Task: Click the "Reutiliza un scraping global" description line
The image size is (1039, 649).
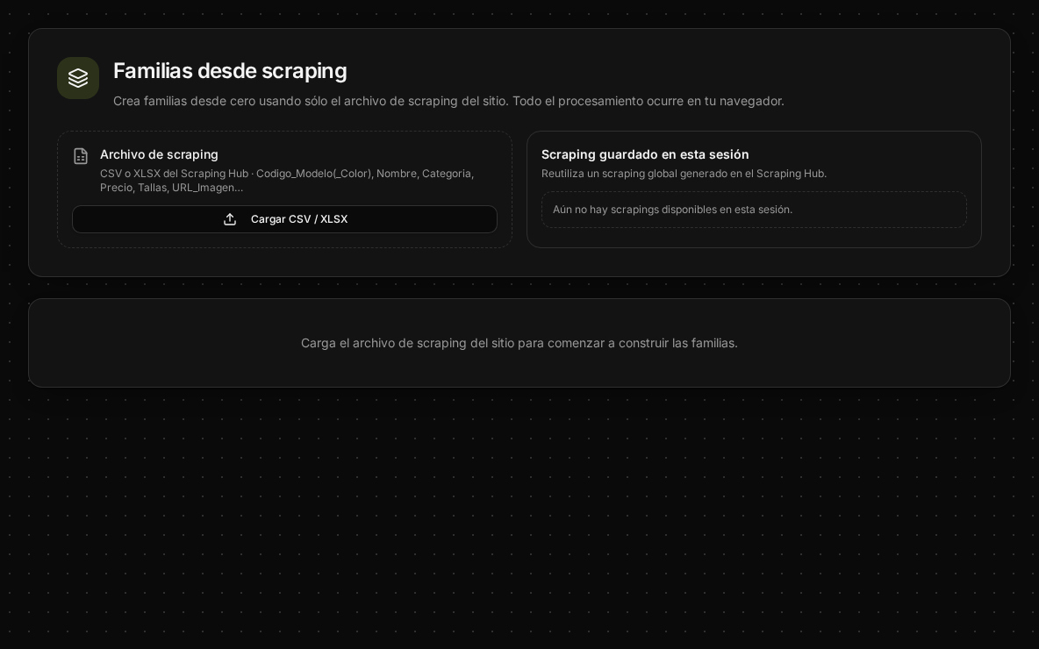Action: pos(684,174)
